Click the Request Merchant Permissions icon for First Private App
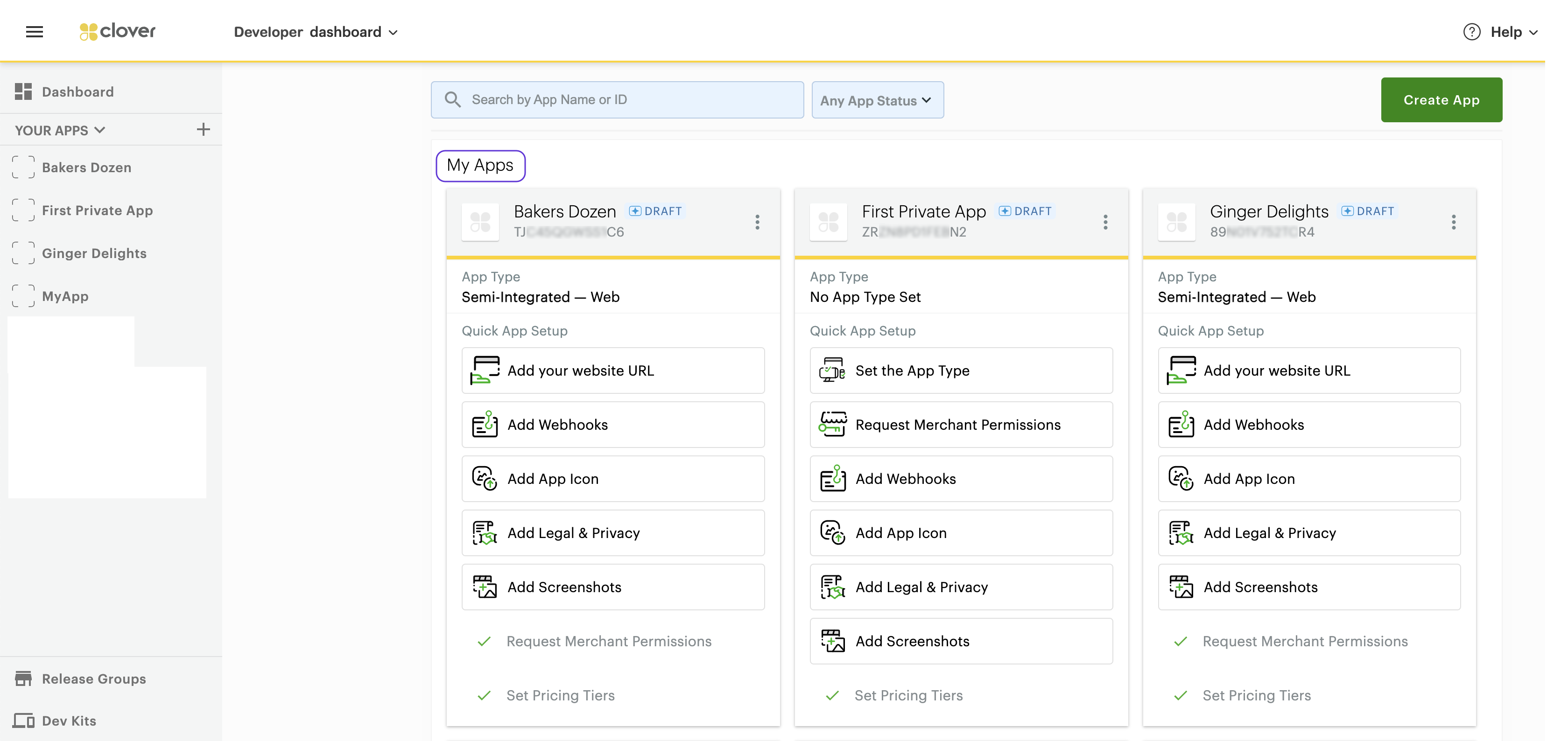The width and height of the screenshot is (1547, 741). [x=832, y=425]
